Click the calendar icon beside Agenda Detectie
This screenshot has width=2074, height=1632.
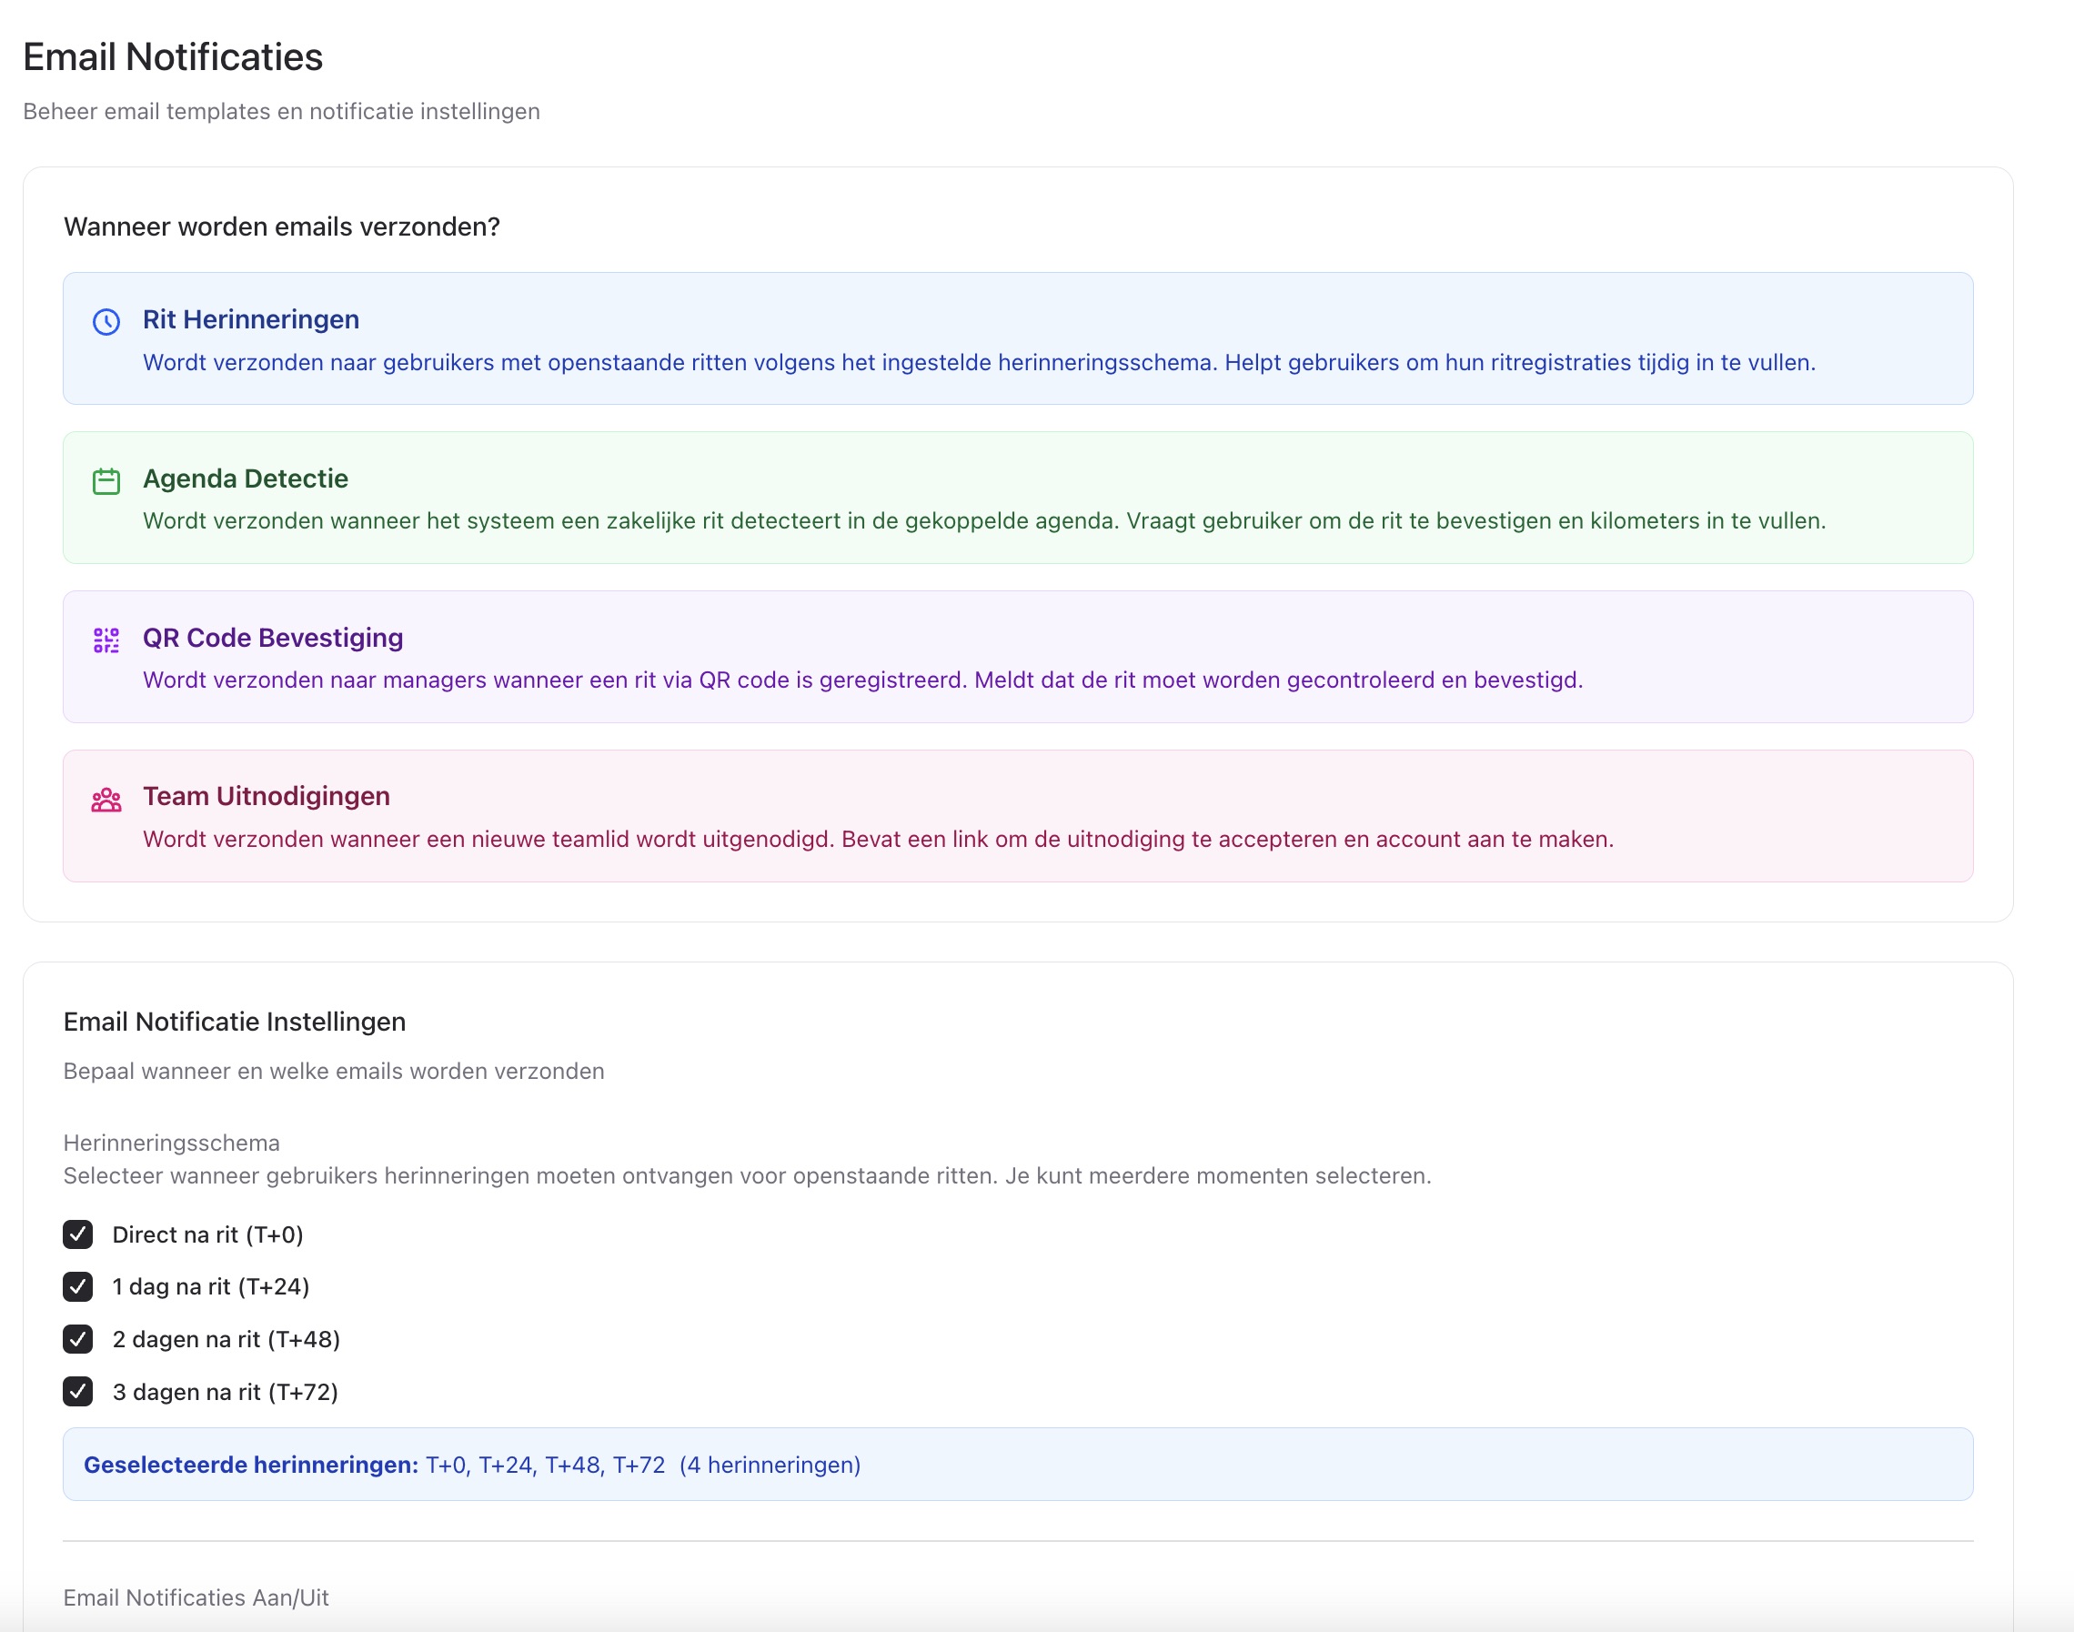106,480
